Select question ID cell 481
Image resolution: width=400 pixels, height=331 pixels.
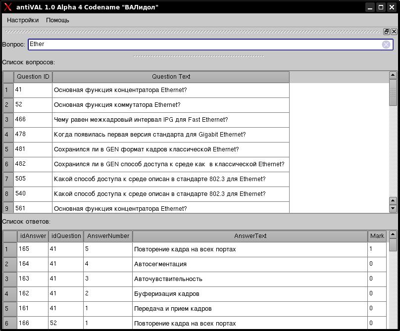[33, 149]
